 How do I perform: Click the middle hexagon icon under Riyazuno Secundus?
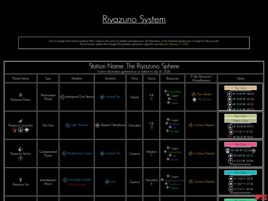click(21, 130)
